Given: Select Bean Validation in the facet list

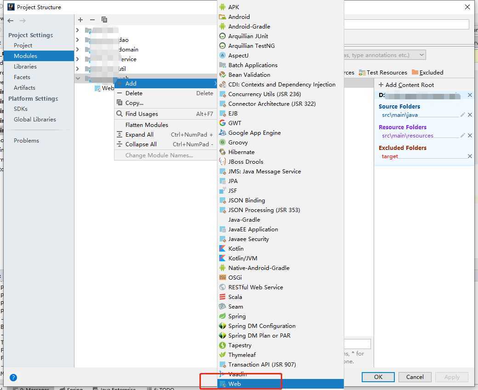Looking at the screenshot, I should point(281,75).
